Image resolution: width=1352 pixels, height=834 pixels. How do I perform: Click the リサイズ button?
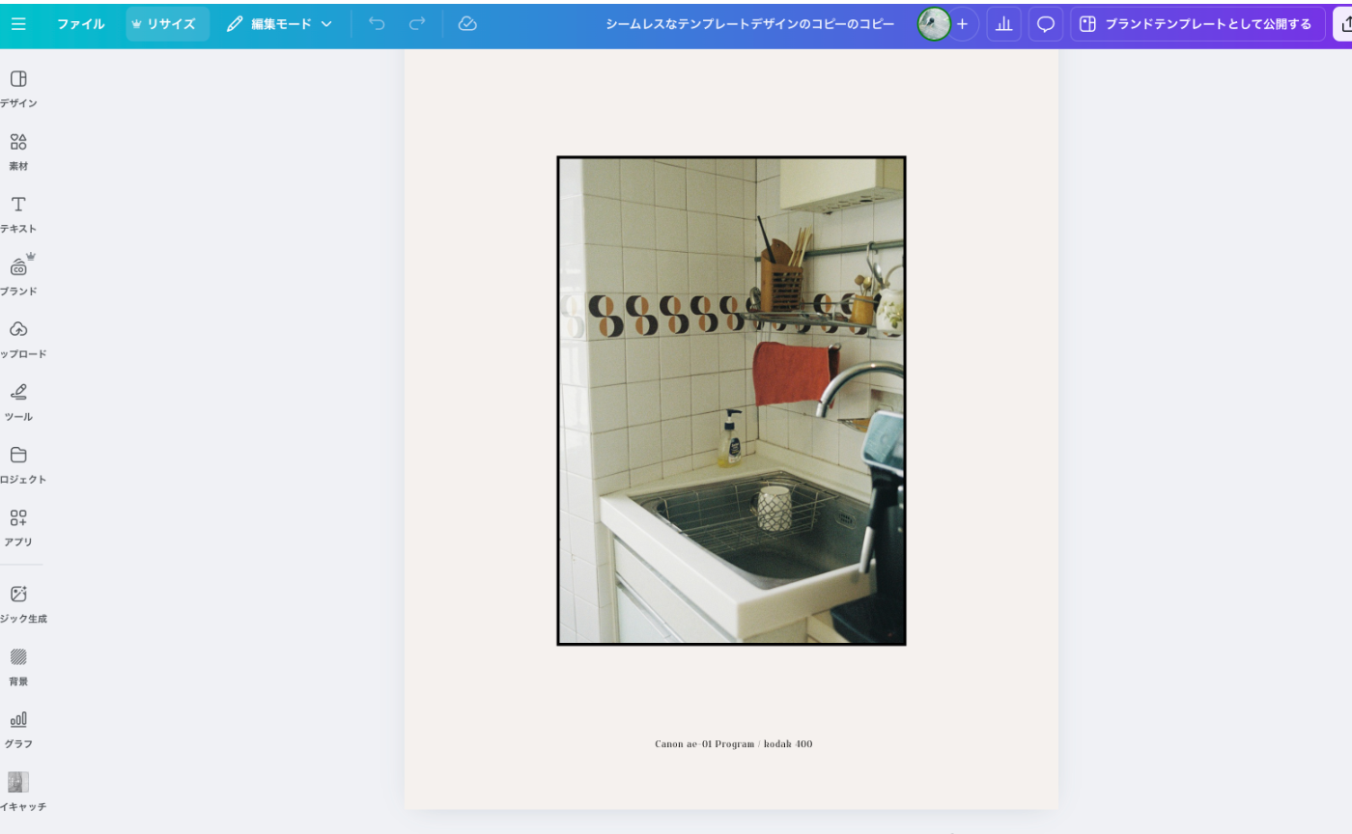pos(167,24)
